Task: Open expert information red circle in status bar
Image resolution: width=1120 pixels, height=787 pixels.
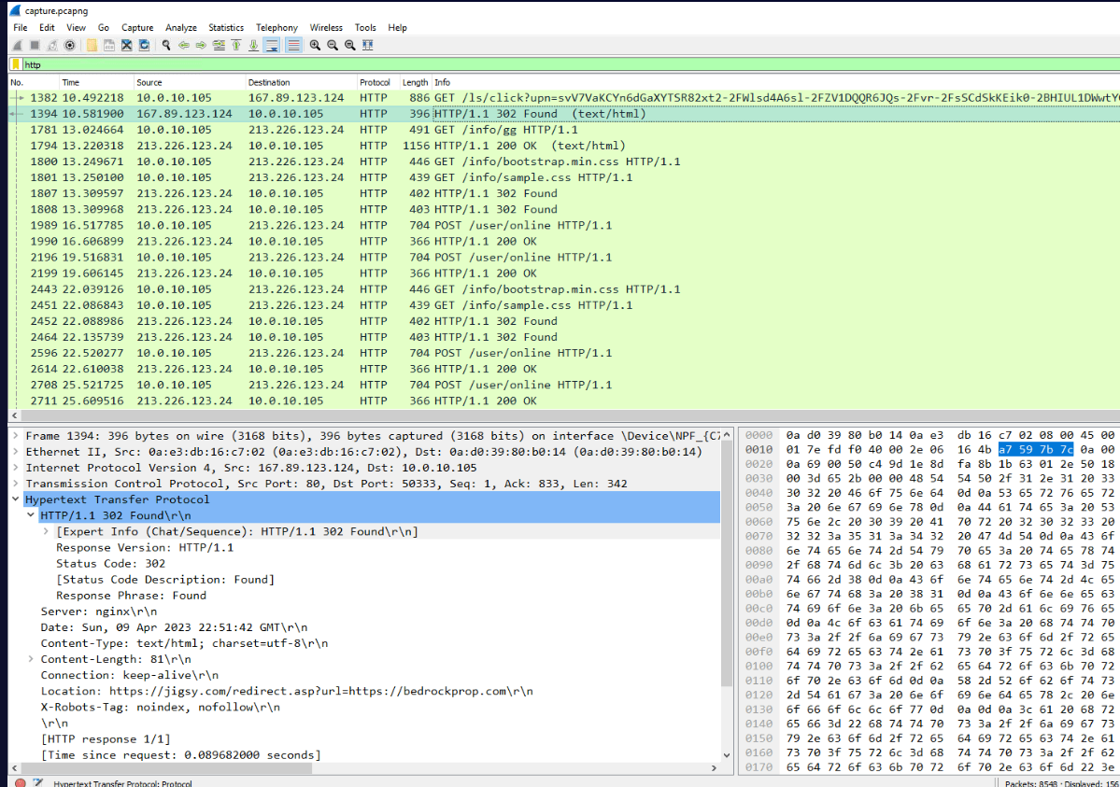Action: [20, 782]
